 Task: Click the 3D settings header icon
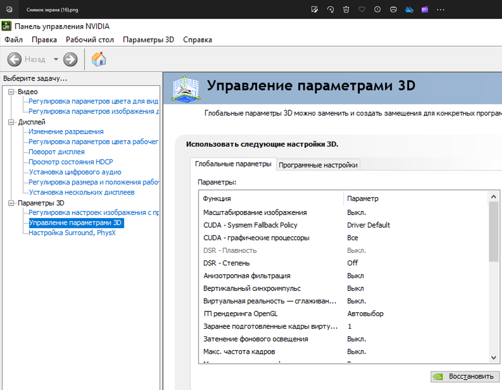coord(185,89)
